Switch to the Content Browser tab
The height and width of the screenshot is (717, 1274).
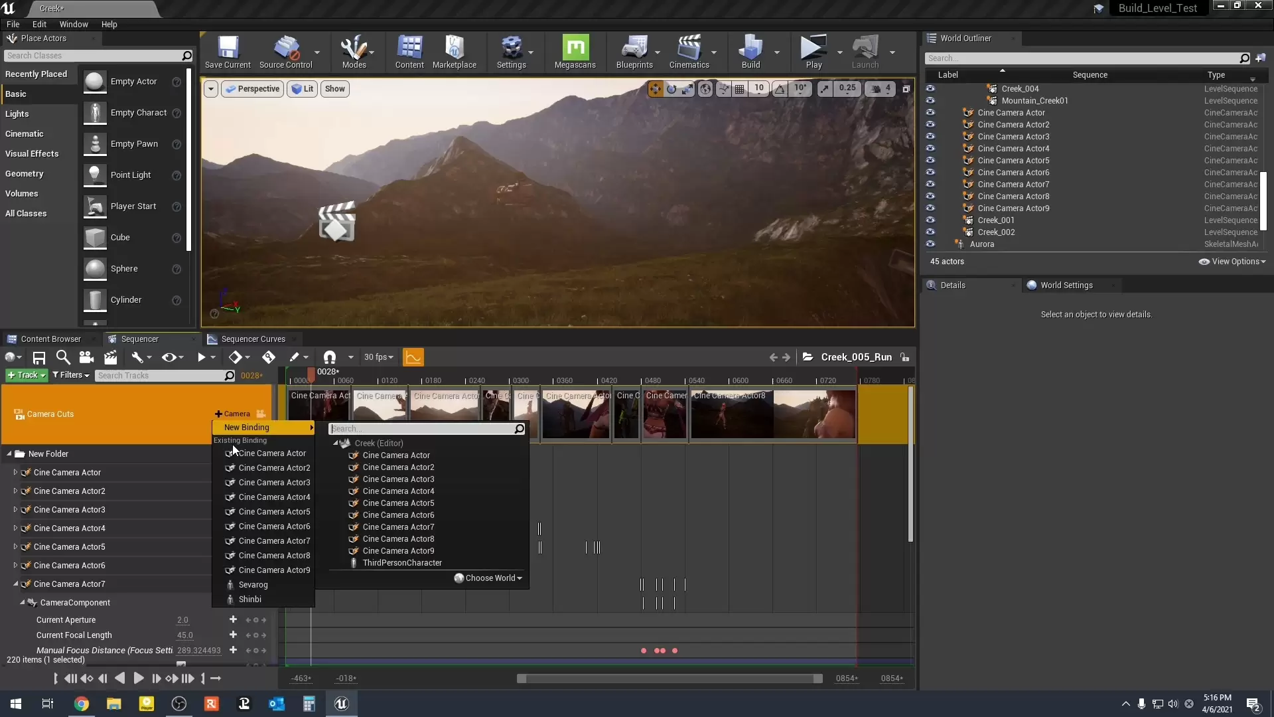click(x=50, y=339)
